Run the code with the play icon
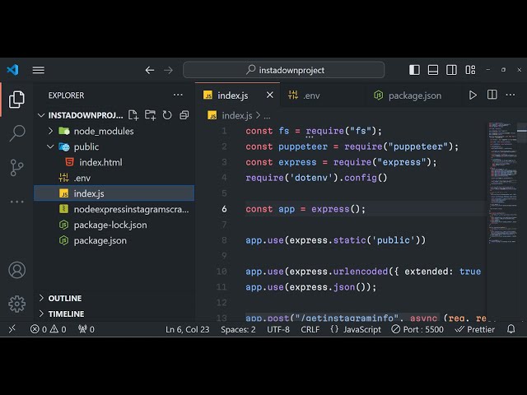527x395 pixels. click(x=473, y=95)
